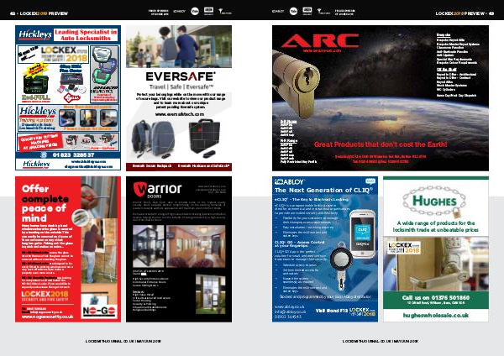The image size is (504, 356).
Task: Open www.abloy.co.uk link in Abloy ad
Action: click(289, 306)
